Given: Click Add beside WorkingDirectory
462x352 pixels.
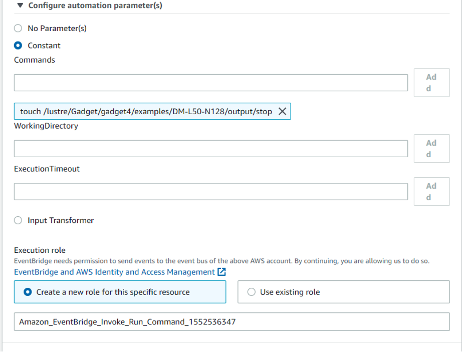Looking at the screenshot, I should [431, 148].
